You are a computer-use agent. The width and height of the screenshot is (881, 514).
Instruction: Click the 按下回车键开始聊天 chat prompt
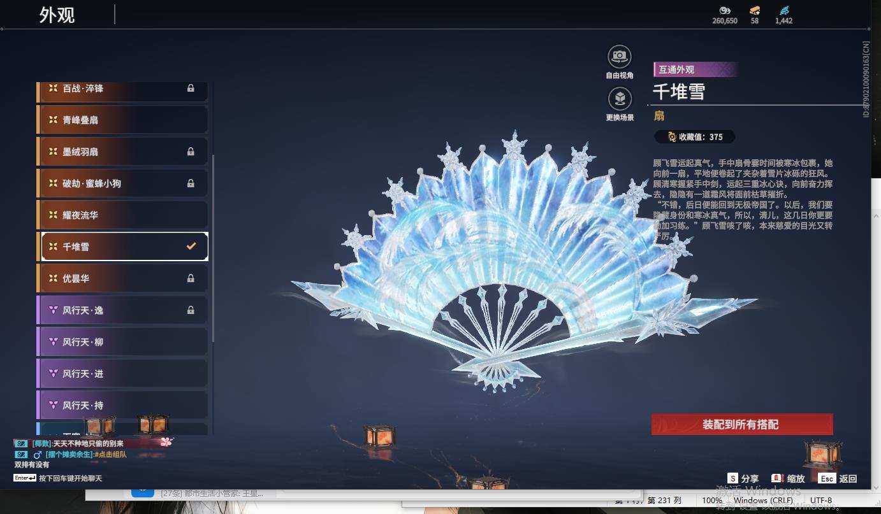(x=70, y=478)
